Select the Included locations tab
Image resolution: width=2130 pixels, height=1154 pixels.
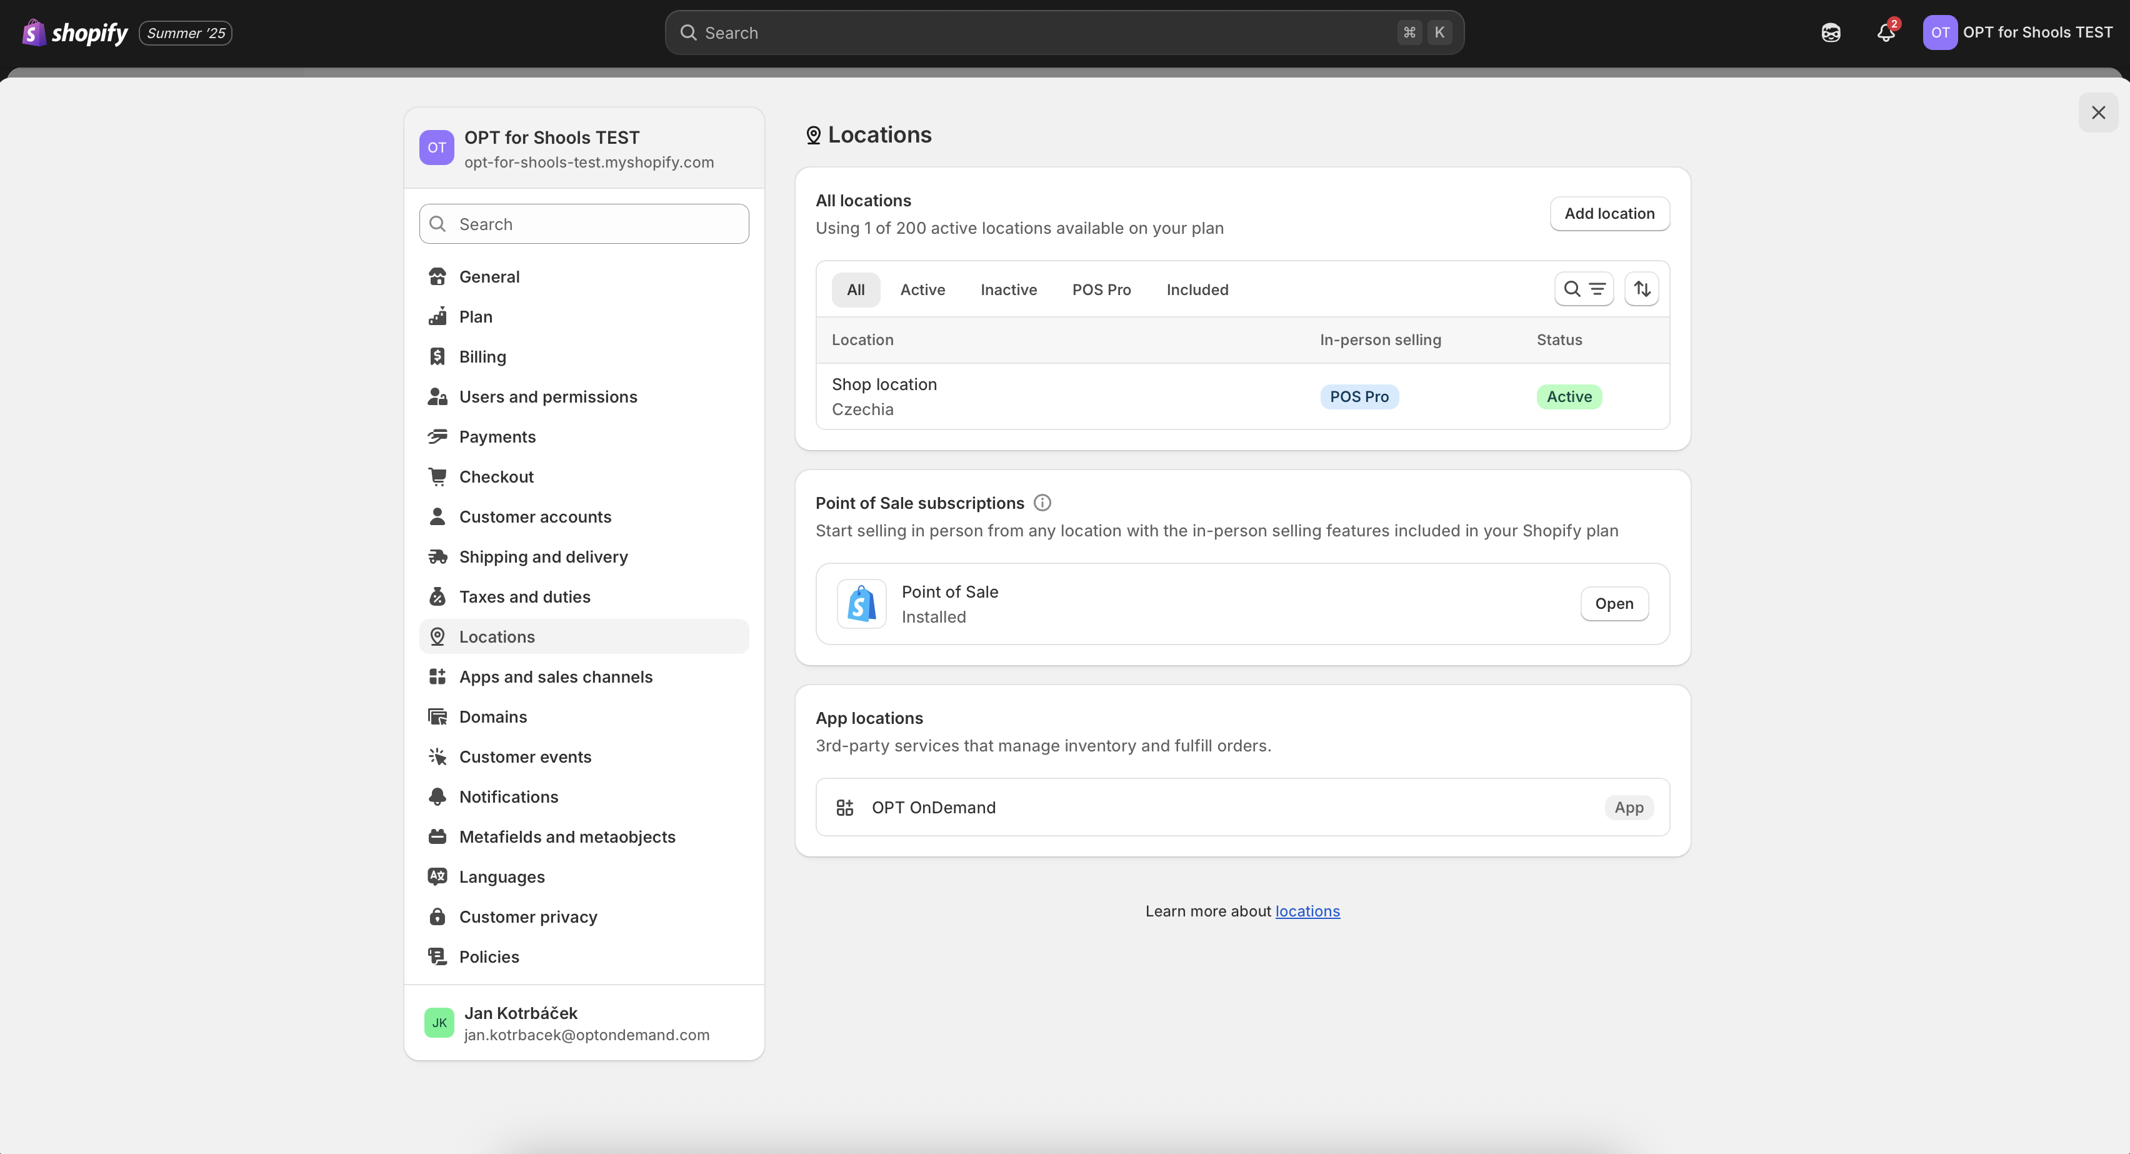(1196, 289)
